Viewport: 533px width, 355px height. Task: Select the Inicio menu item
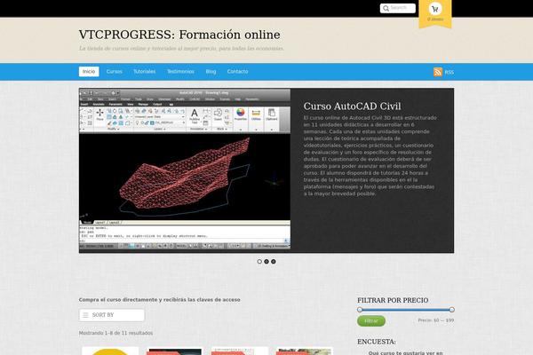point(89,71)
